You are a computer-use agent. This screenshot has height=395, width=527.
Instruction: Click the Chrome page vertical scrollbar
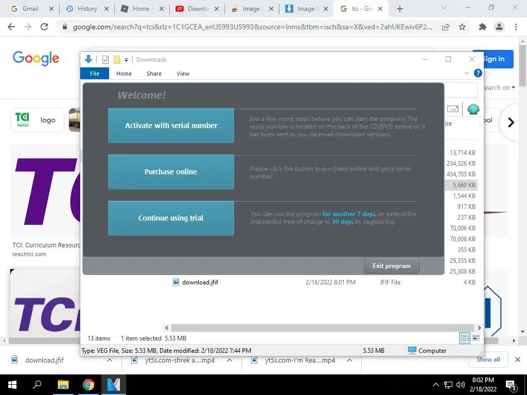tap(522, 66)
